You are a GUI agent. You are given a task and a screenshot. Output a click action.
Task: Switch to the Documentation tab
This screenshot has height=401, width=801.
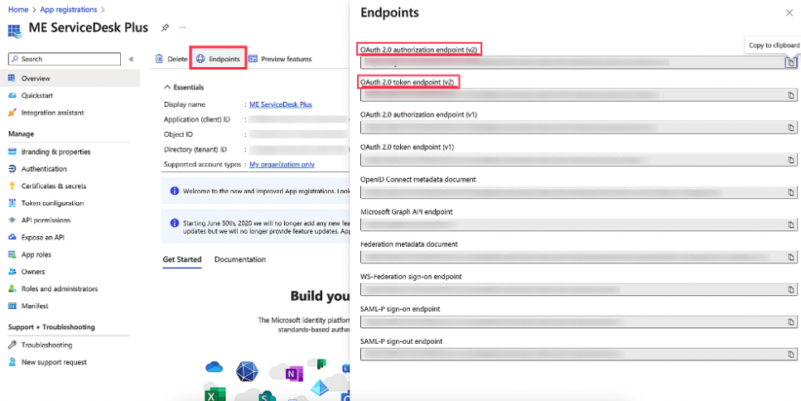tap(240, 259)
